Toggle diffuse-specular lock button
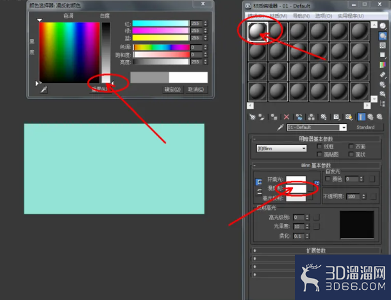 click(x=260, y=192)
